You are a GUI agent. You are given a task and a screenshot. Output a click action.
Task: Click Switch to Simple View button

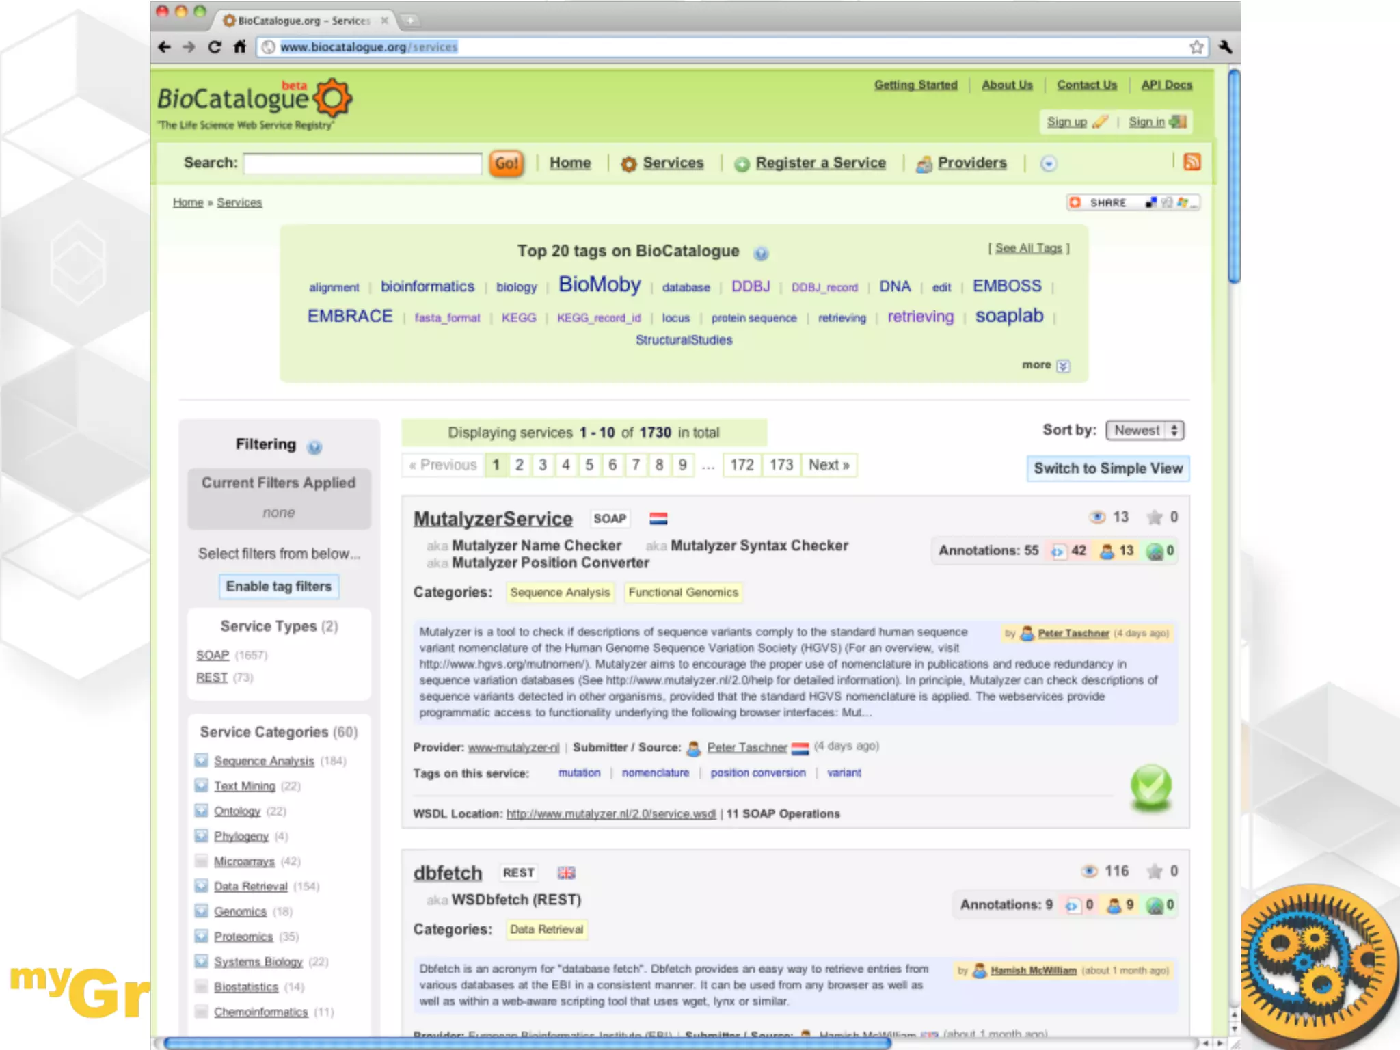(1107, 468)
